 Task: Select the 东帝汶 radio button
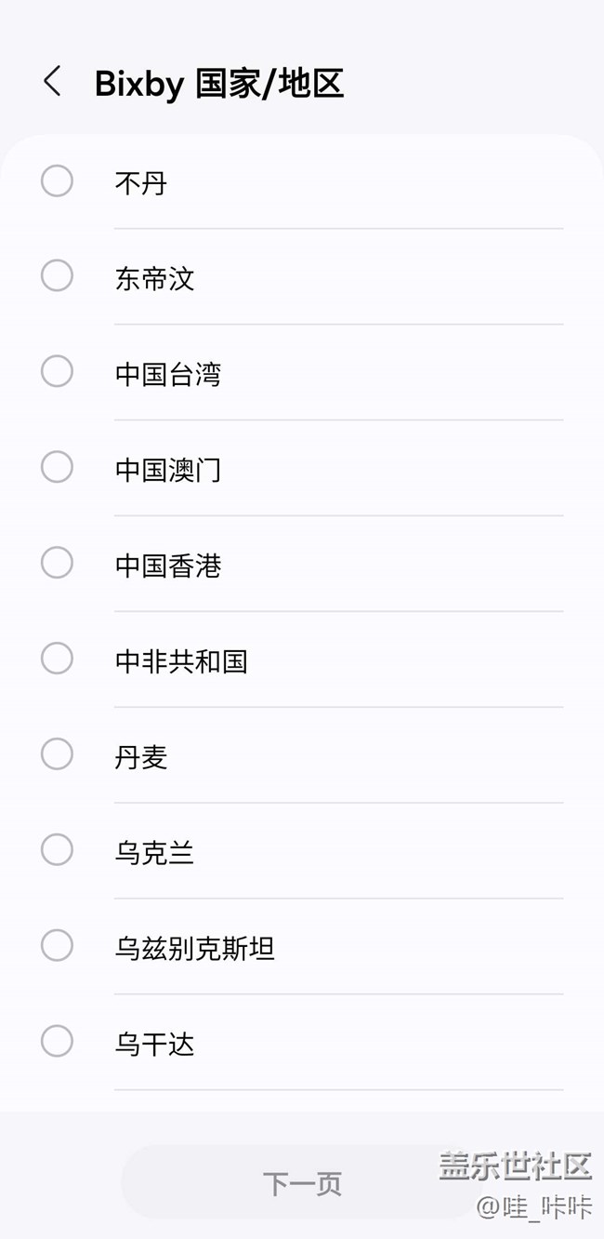[x=57, y=276]
